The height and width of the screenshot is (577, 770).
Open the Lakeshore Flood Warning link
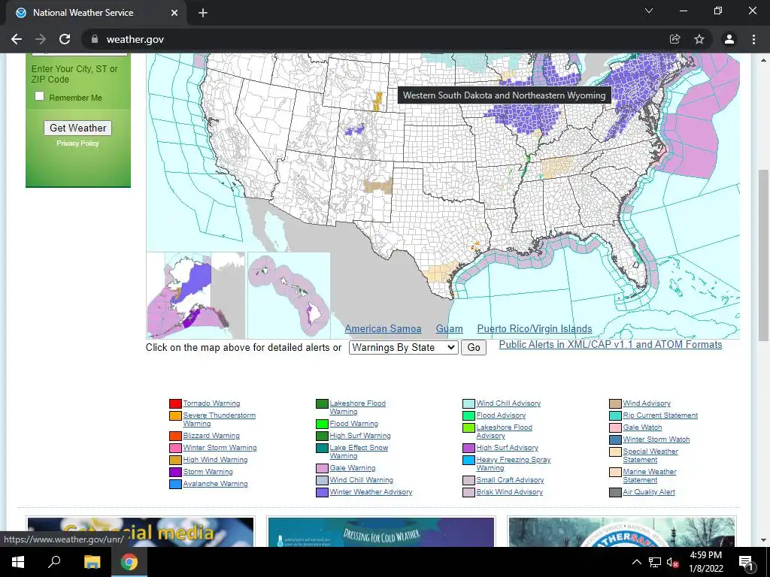357,407
